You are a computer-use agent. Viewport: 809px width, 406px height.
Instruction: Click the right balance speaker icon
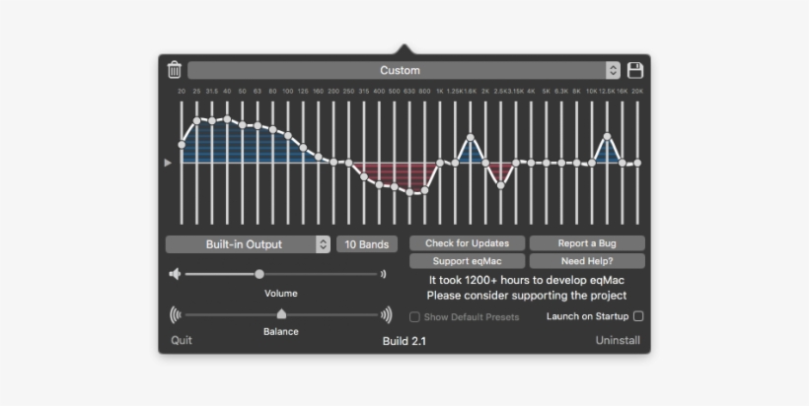[x=387, y=314]
